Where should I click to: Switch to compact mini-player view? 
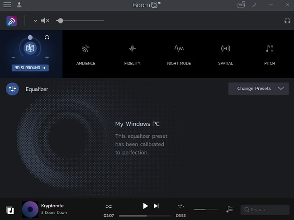point(255,5)
